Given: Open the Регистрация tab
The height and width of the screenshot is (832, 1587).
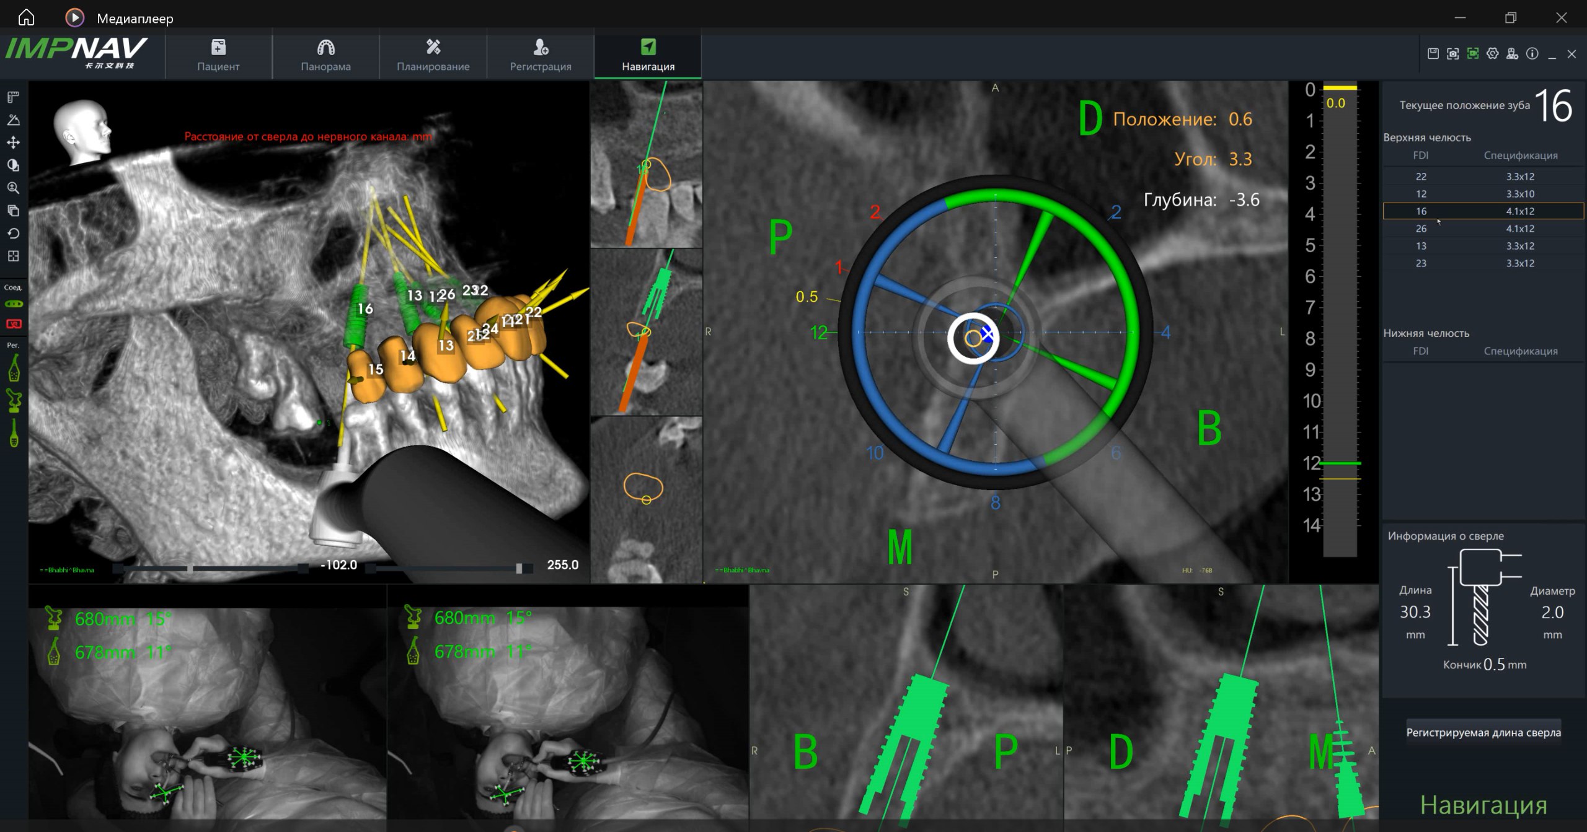Looking at the screenshot, I should (540, 56).
